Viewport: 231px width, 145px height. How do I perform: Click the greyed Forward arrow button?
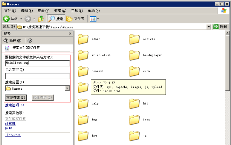(x=28, y=19)
